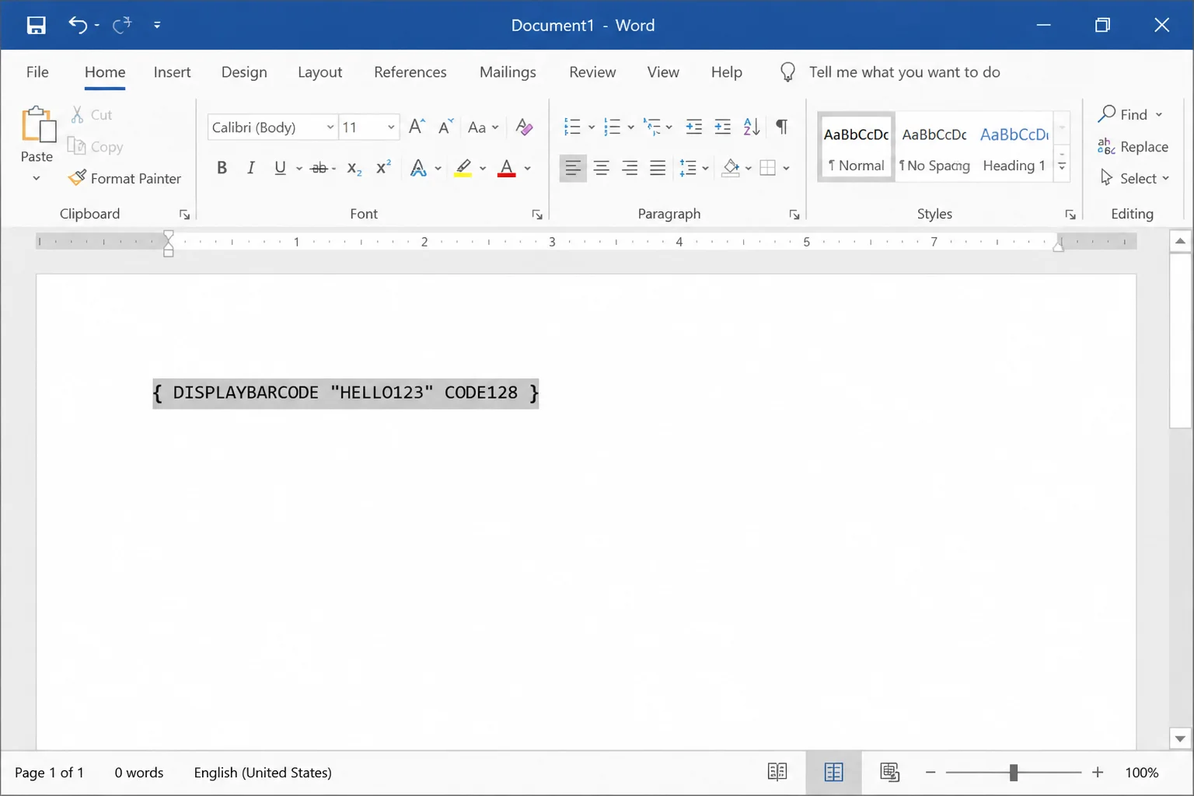Apply text highlight color
Screen dimensions: 1194x796
point(463,168)
